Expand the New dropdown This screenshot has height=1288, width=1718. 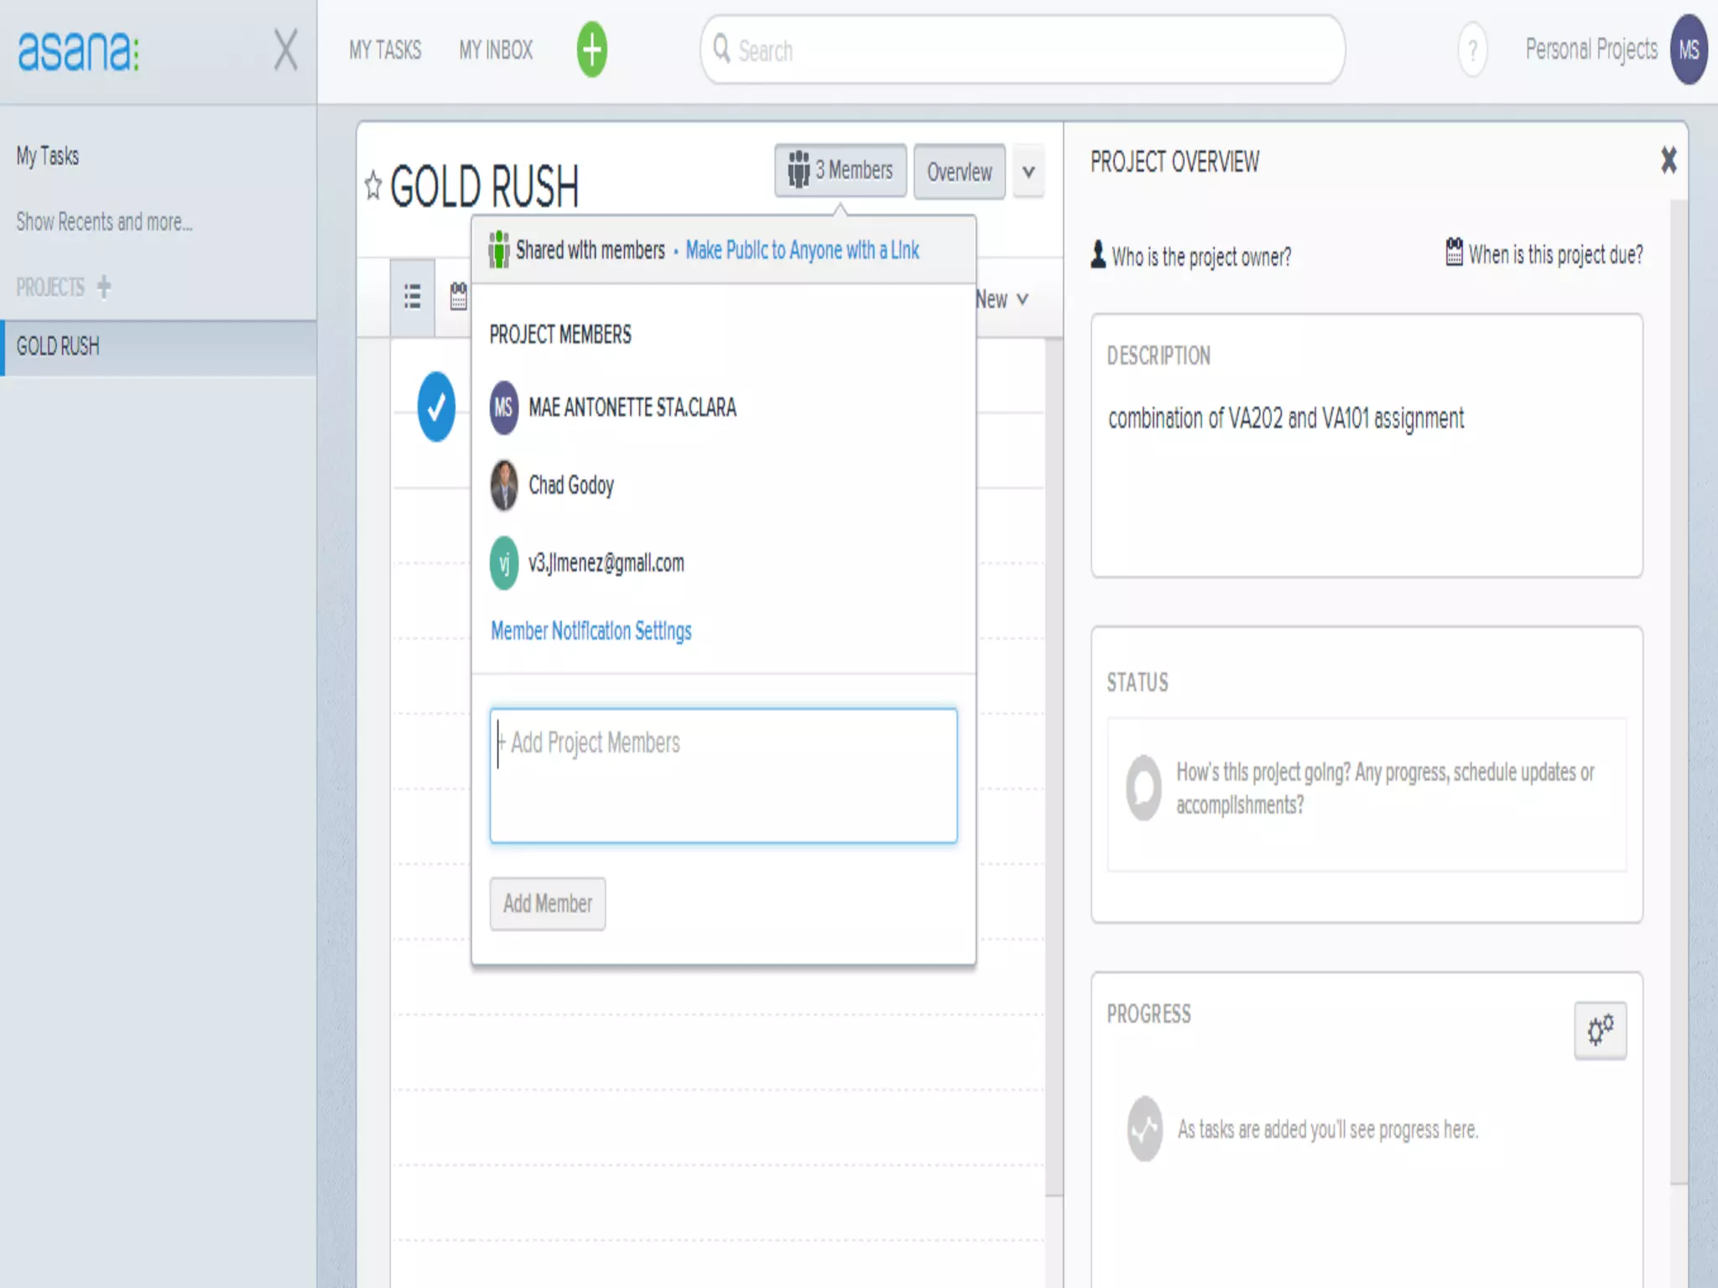1002,299
